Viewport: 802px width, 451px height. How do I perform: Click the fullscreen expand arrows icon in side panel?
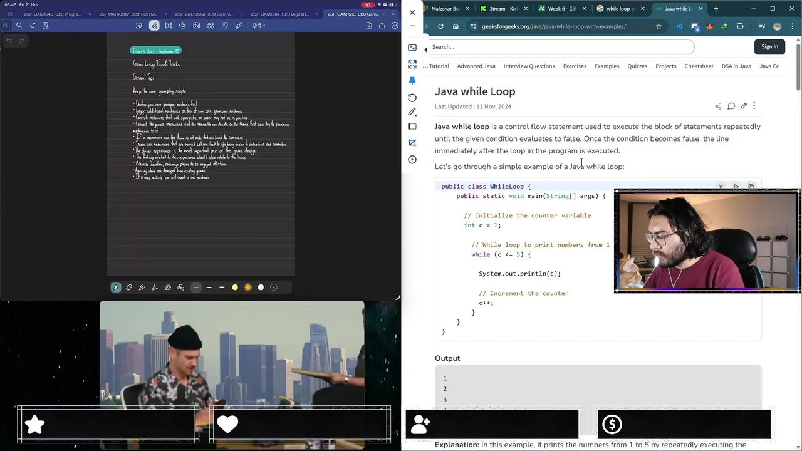[412, 65]
